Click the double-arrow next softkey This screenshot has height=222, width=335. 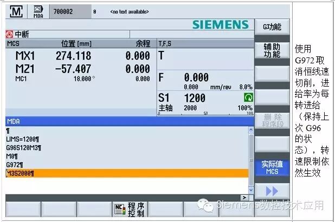click(x=272, y=191)
